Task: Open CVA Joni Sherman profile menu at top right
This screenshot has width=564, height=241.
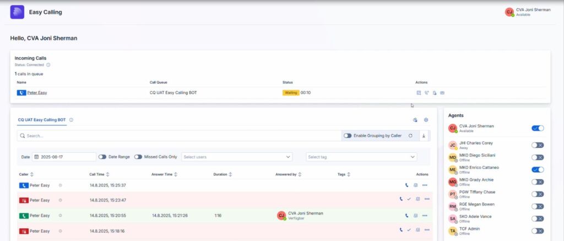Action: 527,12
